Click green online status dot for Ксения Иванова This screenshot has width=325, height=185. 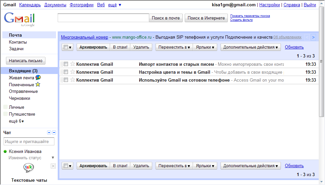[x=5, y=152]
